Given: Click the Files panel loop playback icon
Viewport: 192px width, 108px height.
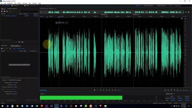Looking at the screenshot, I should pos(19,42).
